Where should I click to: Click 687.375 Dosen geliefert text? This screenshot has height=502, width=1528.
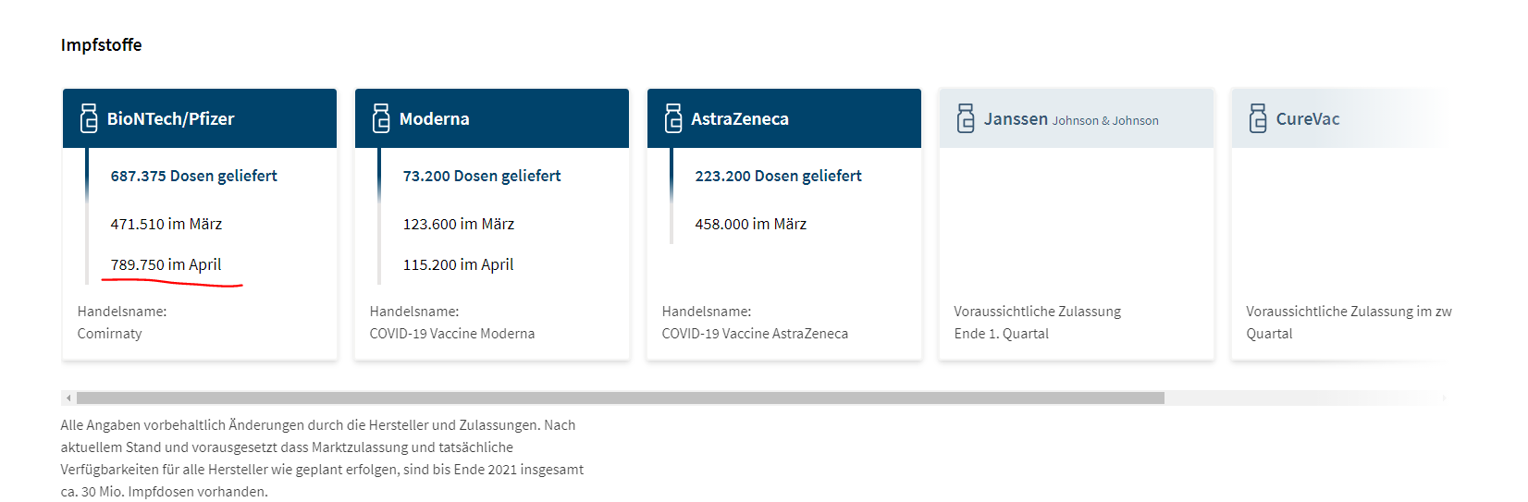(x=193, y=176)
